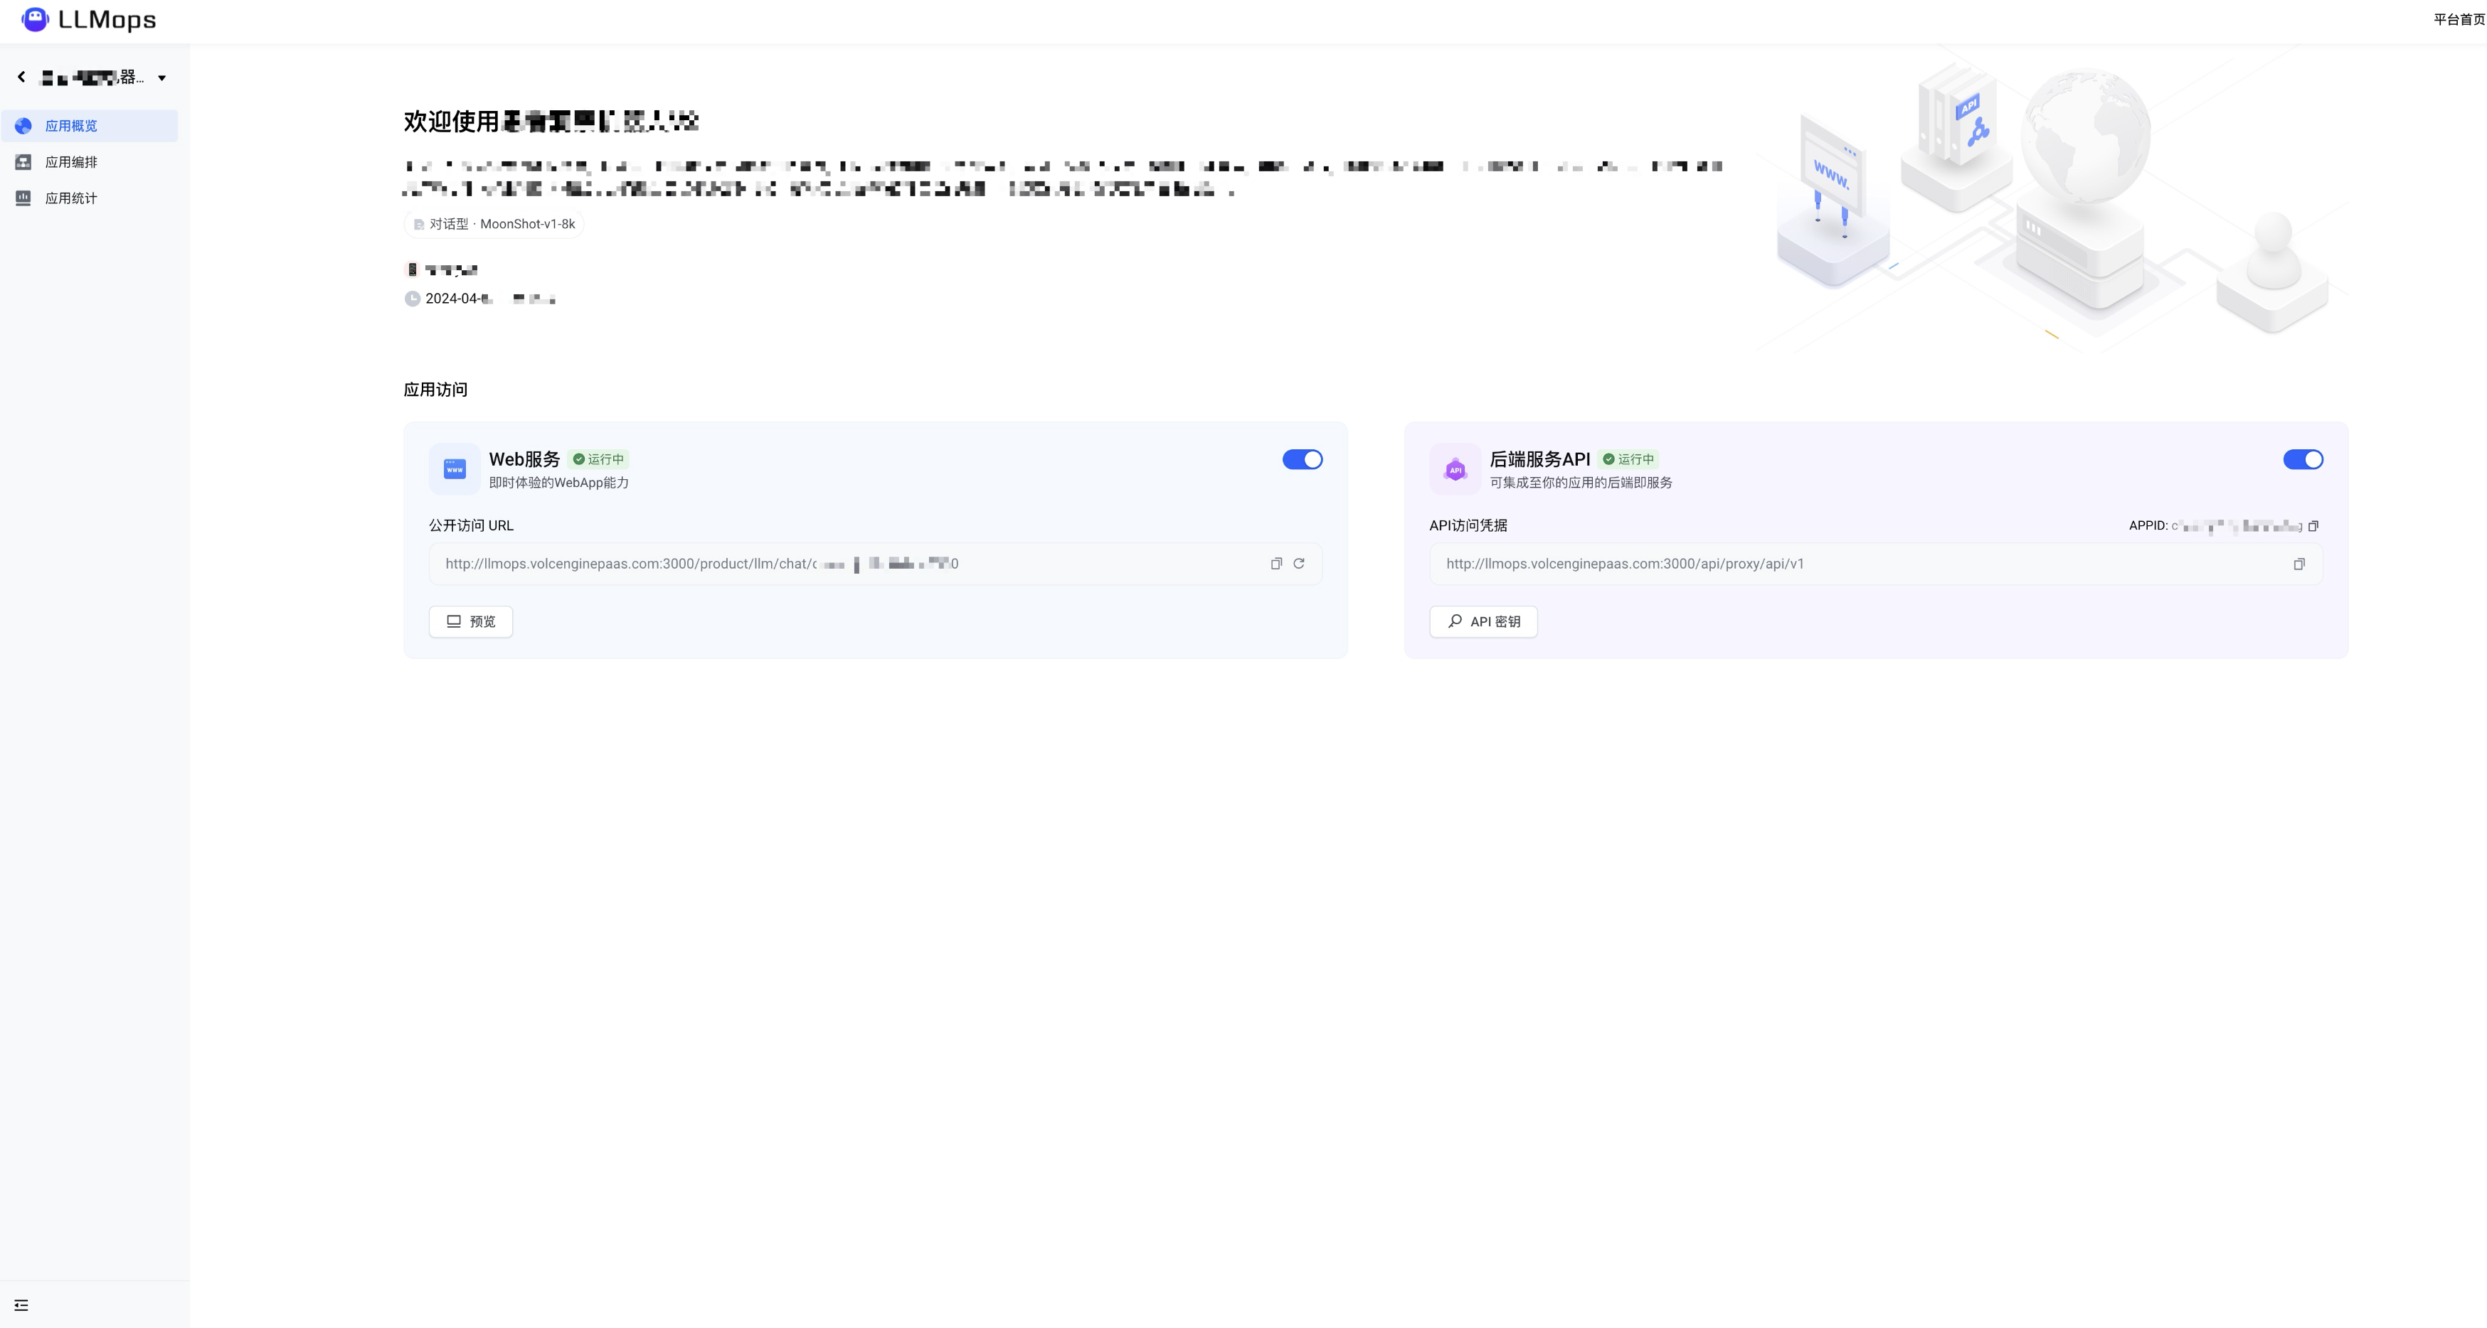Viewport: 2487px width, 1328px height.
Task: Click the Web服务 www icon
Action: pyautogui.click(x=455, y=469)
